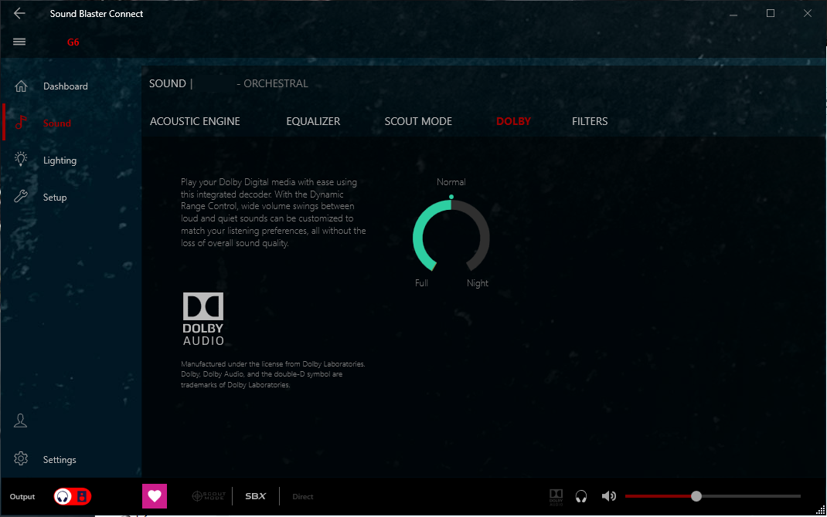Image resolution: width=827 pixels, height=517 pixels.
Task: Maximize the Sound Blaster Connect window
Action: [771, 13]
